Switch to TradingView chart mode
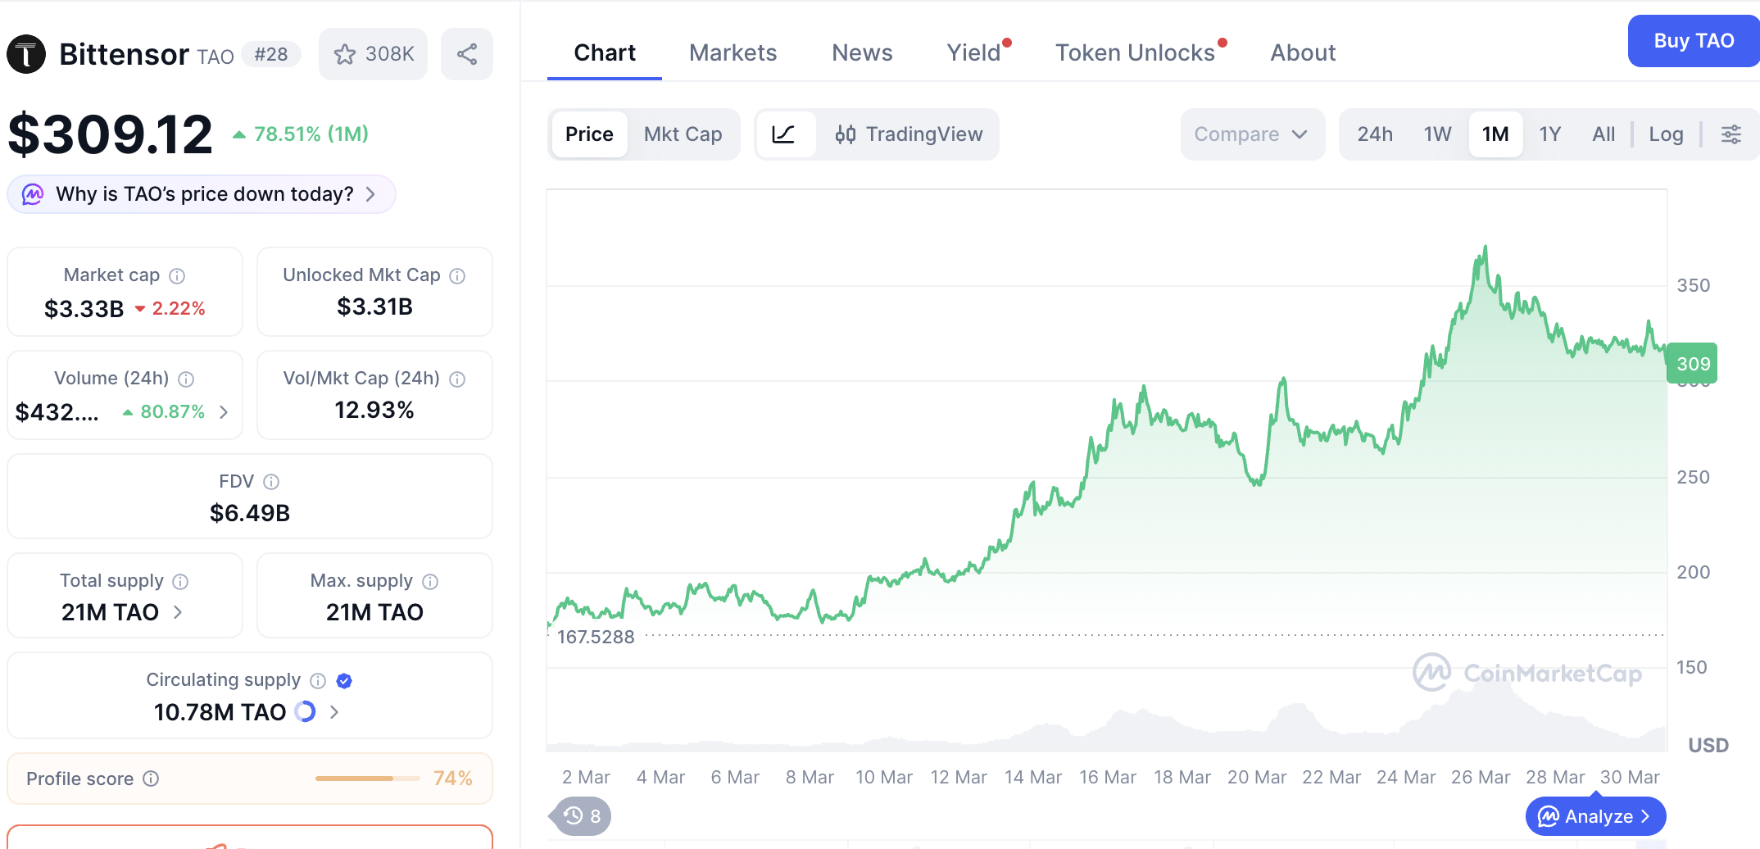1760x849 pixels. [909, 134]
